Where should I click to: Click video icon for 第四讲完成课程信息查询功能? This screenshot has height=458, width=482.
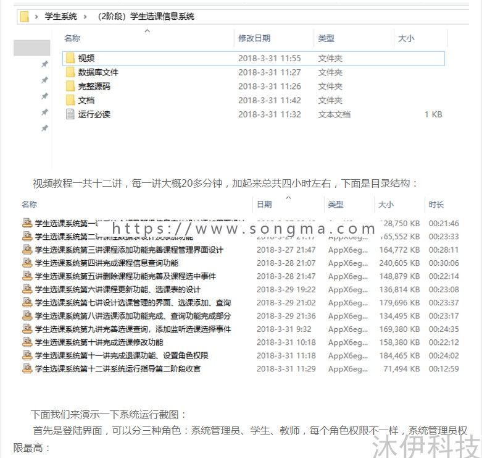click(x=27, y=263)
